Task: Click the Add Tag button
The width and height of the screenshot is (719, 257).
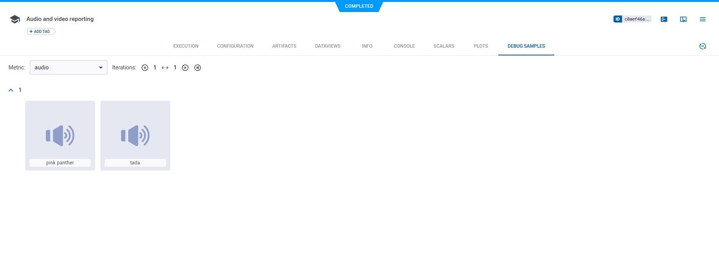Action: coord(40,31)
